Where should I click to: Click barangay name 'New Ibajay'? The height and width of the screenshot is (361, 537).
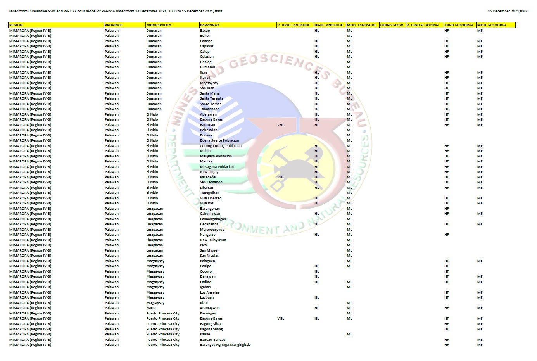click(209, 172)
